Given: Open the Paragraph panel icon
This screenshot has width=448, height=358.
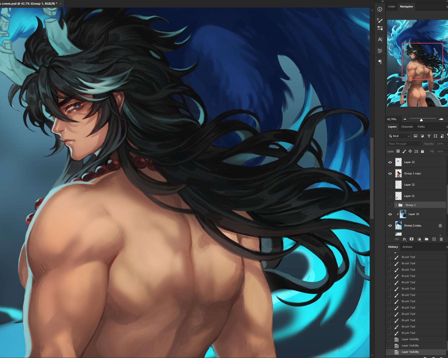Looking at the screenshot, I should [x=380, y=62].
